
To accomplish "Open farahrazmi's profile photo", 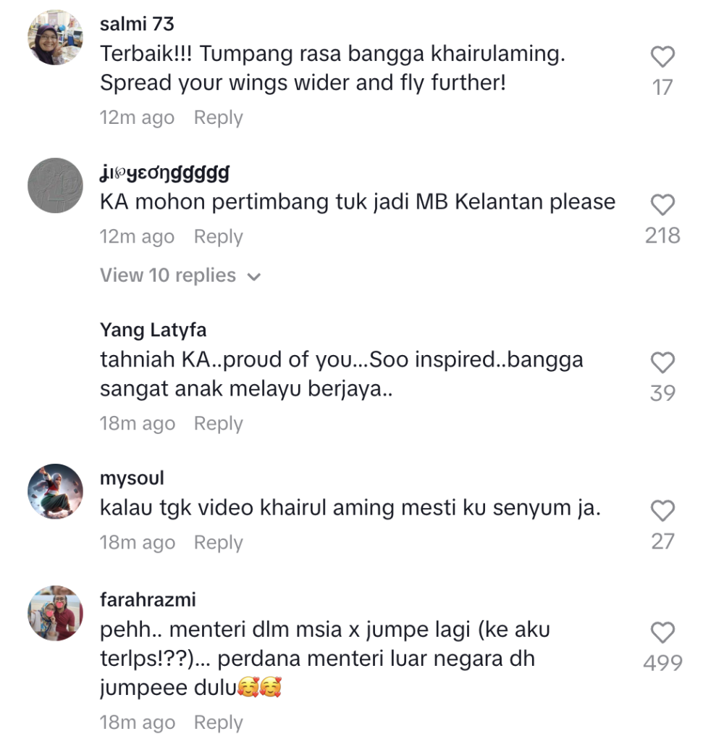I will tap(55, 613).
